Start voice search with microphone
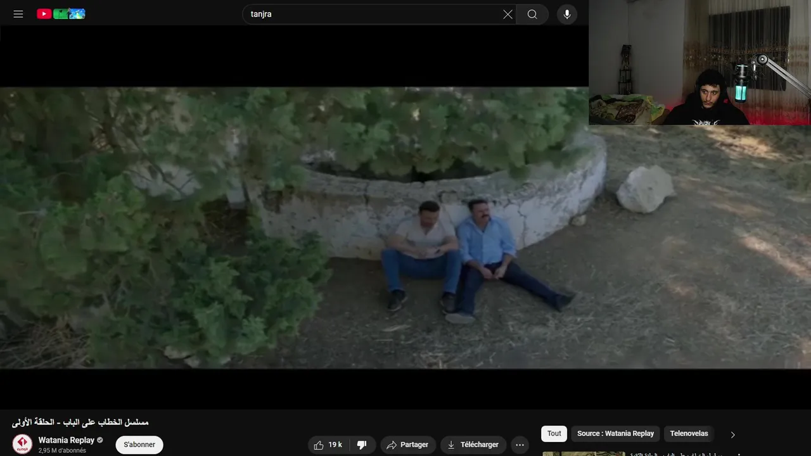Viewport: 811px width, 456px height. (x=567, y=14)
